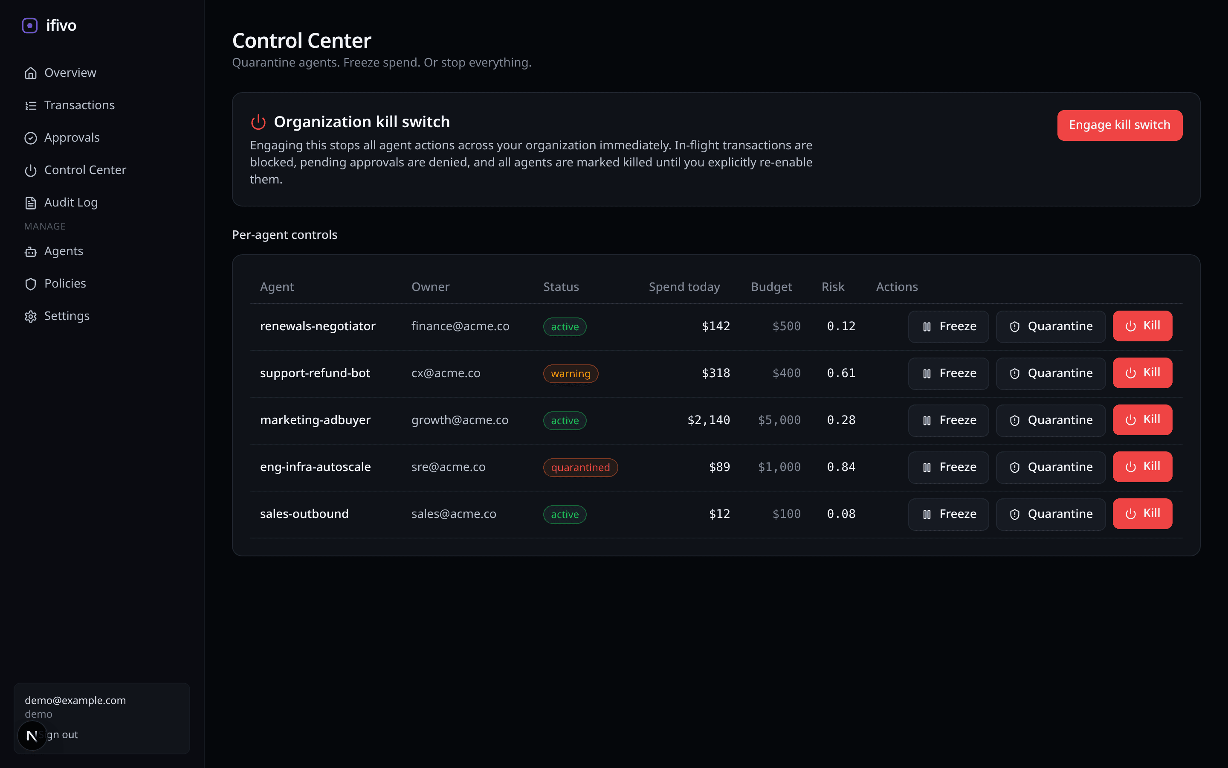Click the Control Center power icon
The image size is (1228, 768).
point(31,170)
